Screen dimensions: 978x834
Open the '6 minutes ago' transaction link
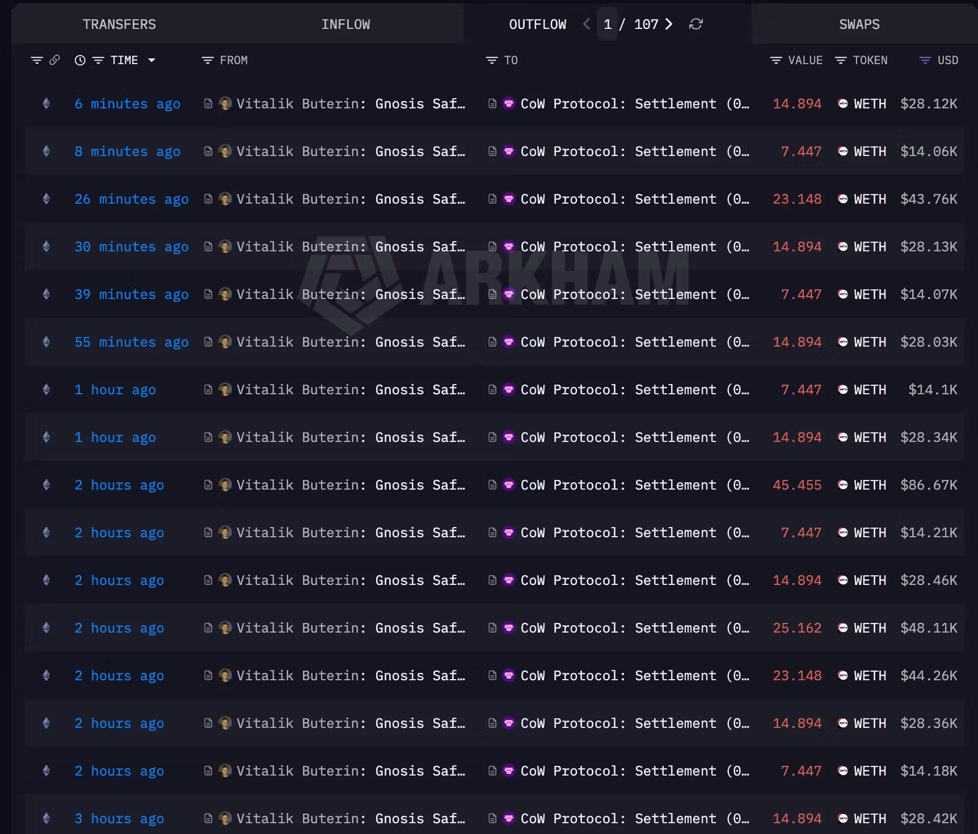tap(128, 104)
